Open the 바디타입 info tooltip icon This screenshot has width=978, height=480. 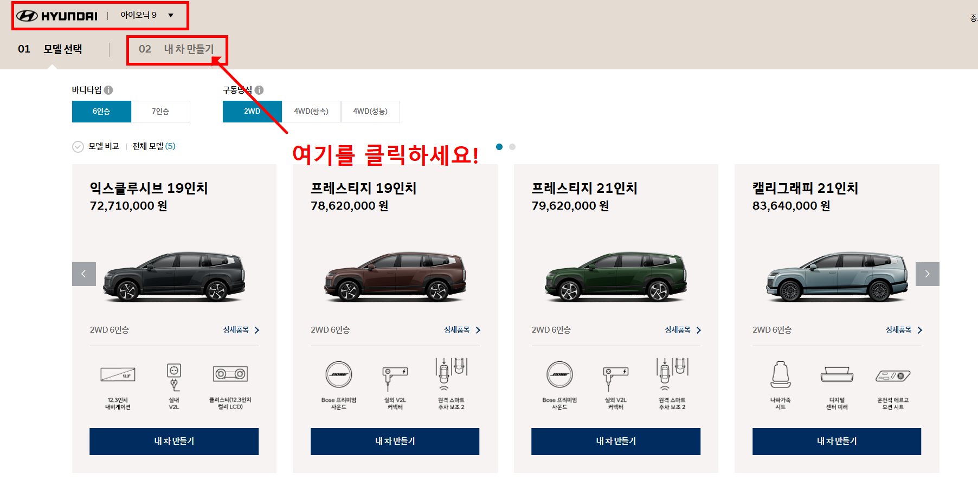[109, 90]
